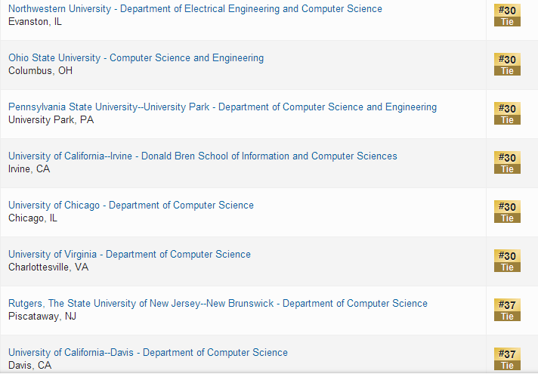Click the Columbus, OH location text
The height and width of the screenshot is (374, 538).
coord(41,71)
